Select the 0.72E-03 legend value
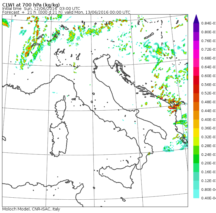 [209, 49]
